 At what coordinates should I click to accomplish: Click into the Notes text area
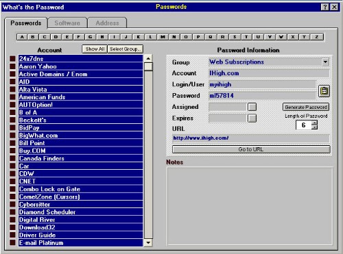coord(250,207)
